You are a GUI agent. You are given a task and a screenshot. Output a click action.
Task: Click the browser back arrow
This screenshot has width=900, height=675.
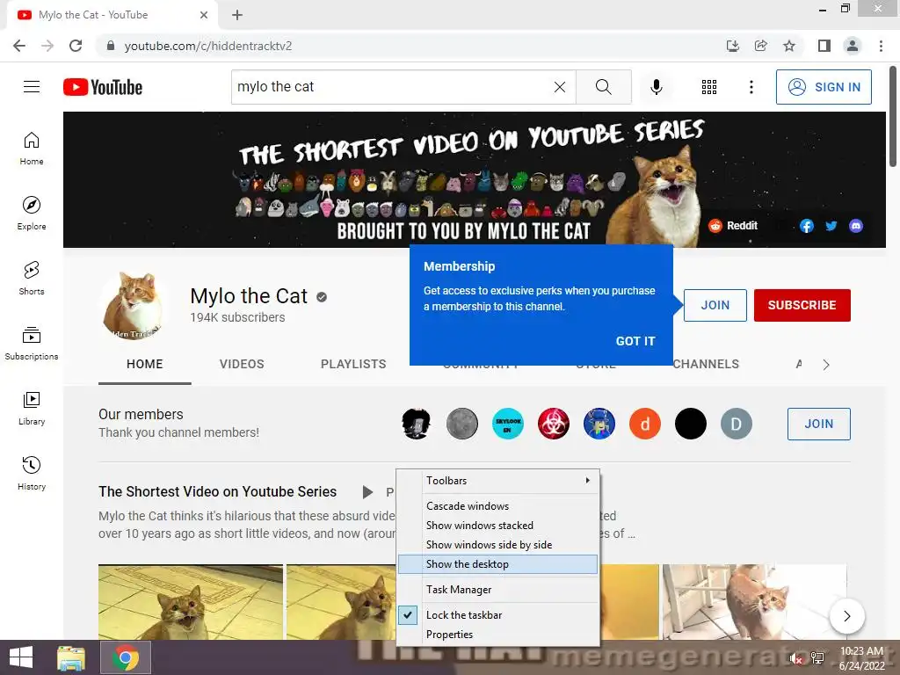(19, 46)
